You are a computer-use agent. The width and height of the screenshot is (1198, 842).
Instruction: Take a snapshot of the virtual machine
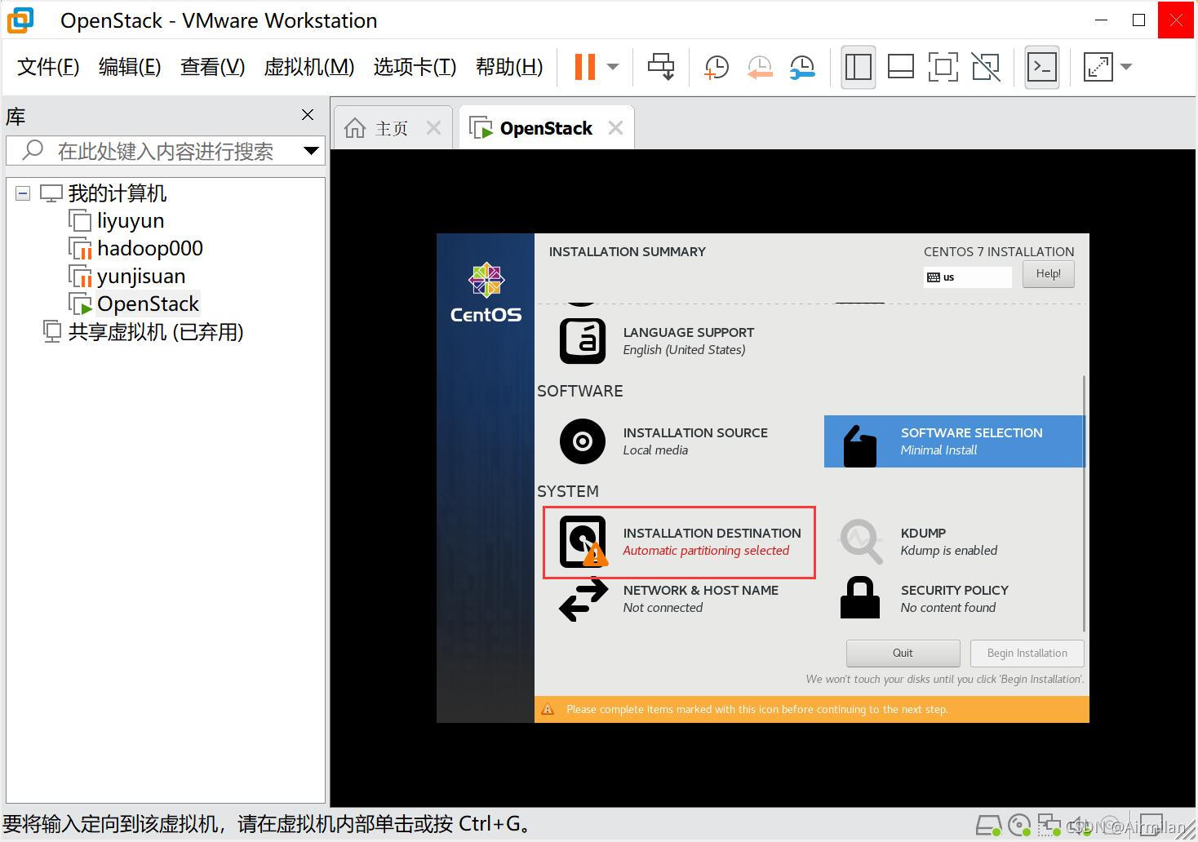[x=717, y=67]
